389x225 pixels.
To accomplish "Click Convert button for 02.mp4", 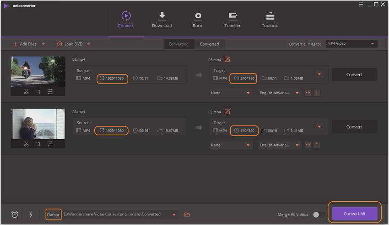I will [354, 127].
